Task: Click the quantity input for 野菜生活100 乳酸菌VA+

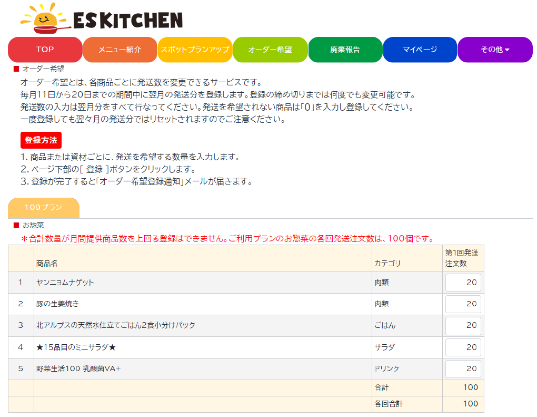Action: pos(463,368)
